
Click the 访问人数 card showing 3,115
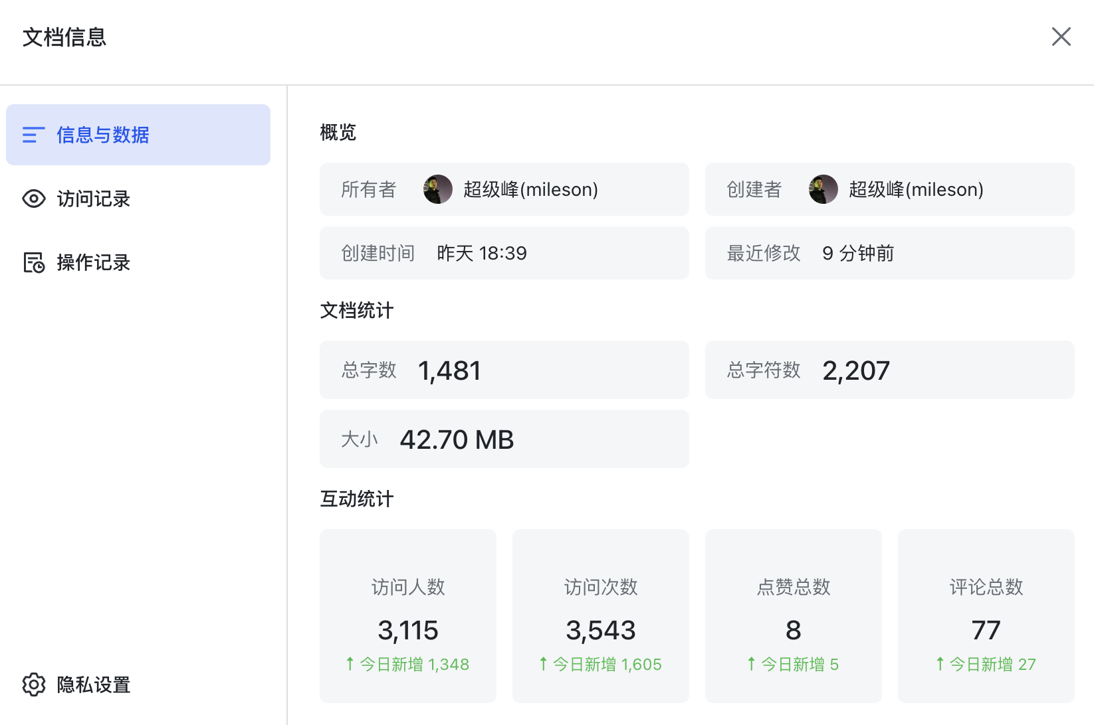coord(408,615)
